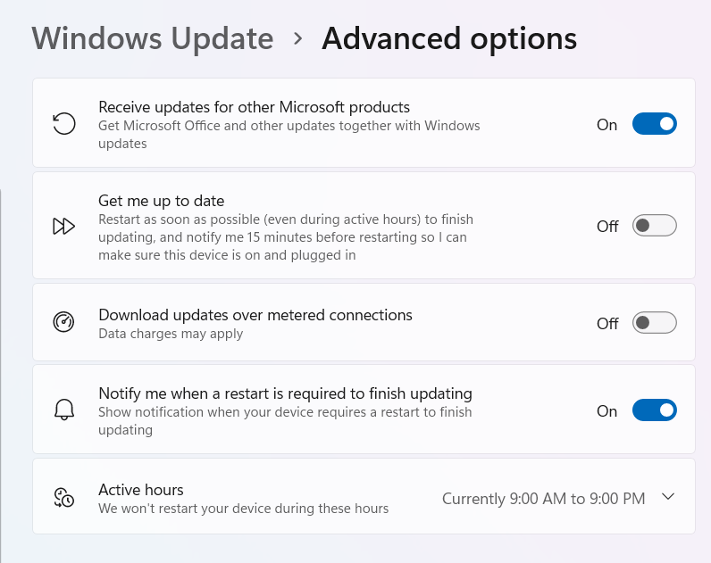The image size is (711, 563).
Task: Click the clock icon next to Active hours
Action: click(x=64, y=497)
